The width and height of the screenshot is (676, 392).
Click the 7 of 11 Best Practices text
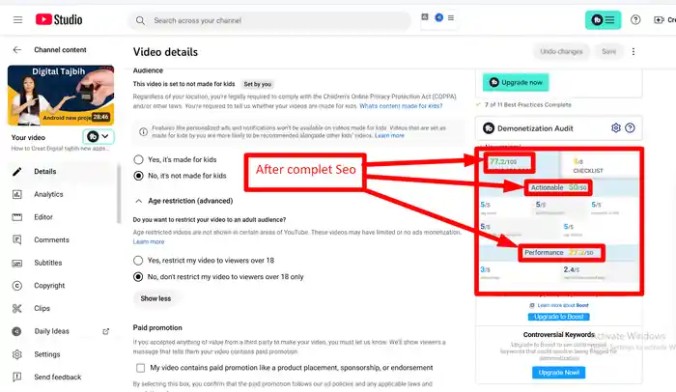click(x=527, y=105)
